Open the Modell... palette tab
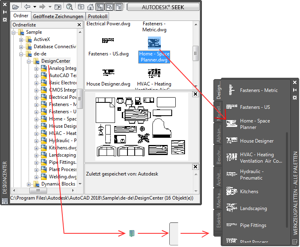 point(218,112)
